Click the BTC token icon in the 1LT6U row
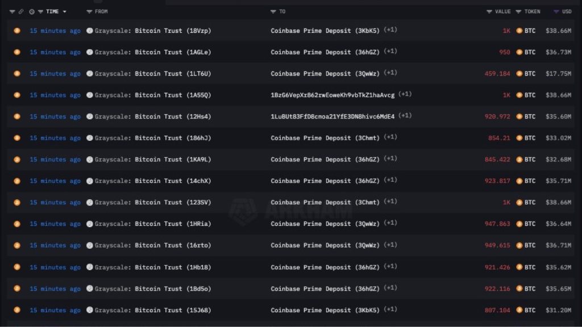The width and height of the screenshot is (582, 327). point(519,74)
